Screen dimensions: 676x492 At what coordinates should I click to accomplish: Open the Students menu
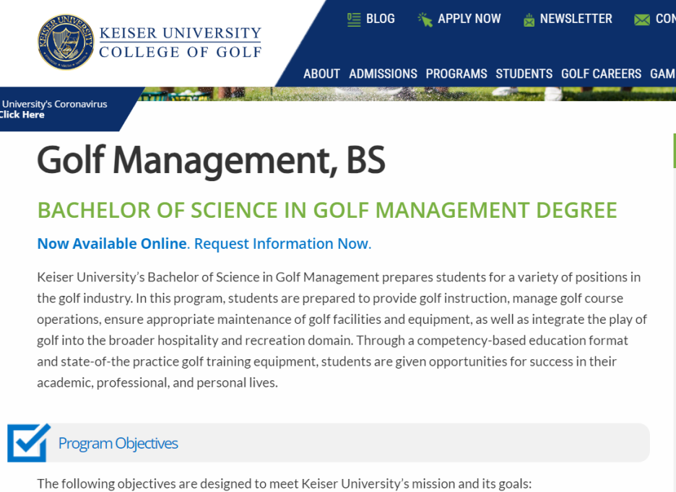click(x=524, y=74)
